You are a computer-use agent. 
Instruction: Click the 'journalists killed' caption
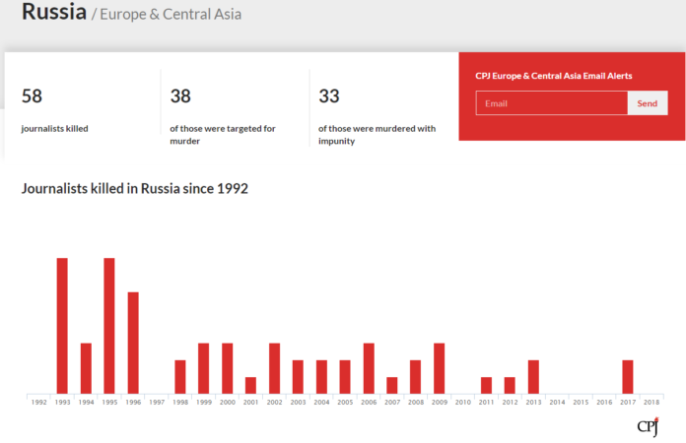click(54, 128)
